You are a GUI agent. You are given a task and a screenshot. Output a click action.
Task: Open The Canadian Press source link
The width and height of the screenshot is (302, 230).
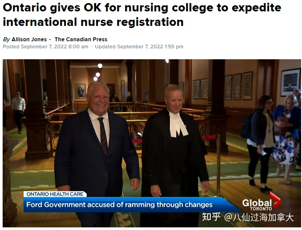(81, 40)
